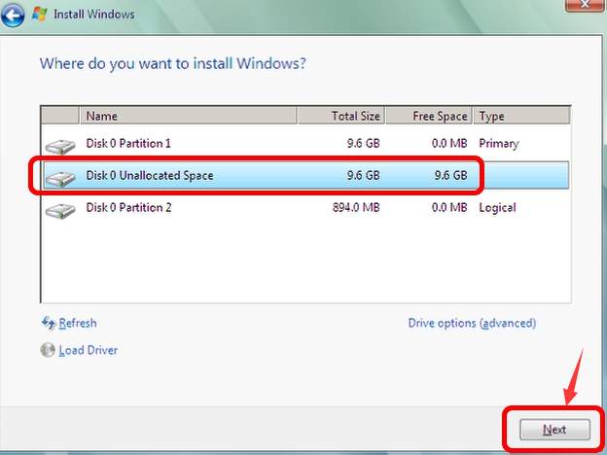
Task: Click 0.0 MB free space of Partition 1
Action: tap(449, 144)
